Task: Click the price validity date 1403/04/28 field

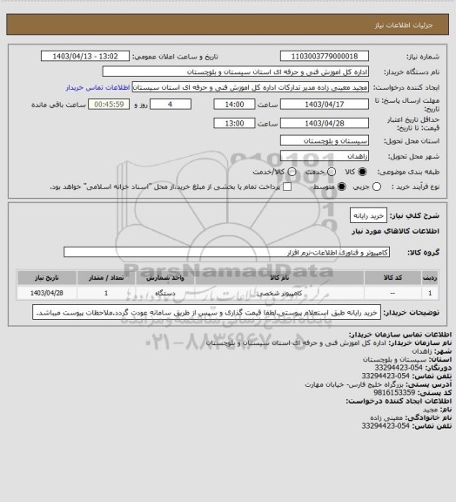Action: (x=325, y=123)
